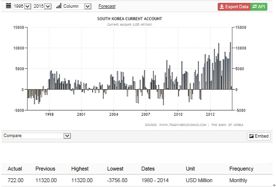
Task: Open the end year 2015 dropdown
Action: pos(42,6)
